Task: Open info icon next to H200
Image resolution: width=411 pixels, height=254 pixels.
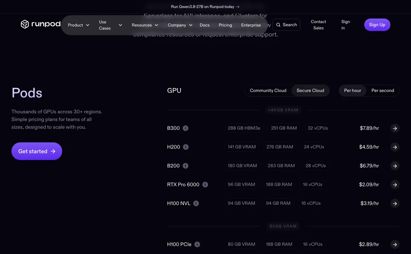Action: (186, 147)
